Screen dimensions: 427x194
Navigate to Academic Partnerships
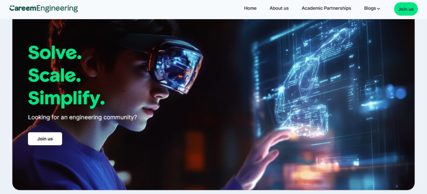pos(326,8)
